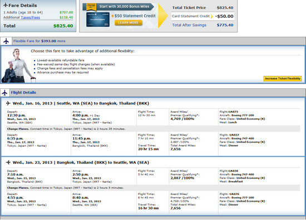The image size is (306, 220).
Task: Click the Lowest-available refundable fare bullet
Action: [x=61, y=61]
